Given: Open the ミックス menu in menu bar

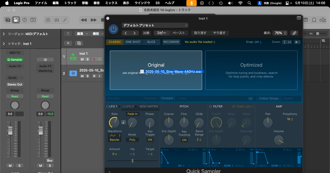Looking at the screenshot, I should pos(111,3).
